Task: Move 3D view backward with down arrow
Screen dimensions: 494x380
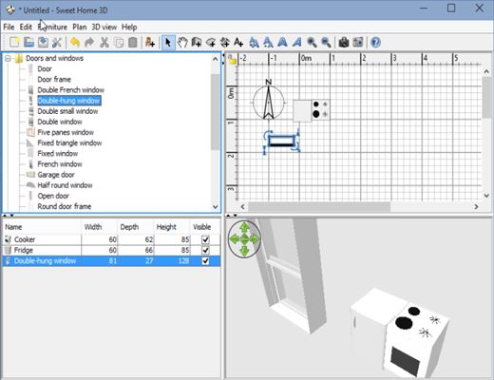Action: coord(244,251)
